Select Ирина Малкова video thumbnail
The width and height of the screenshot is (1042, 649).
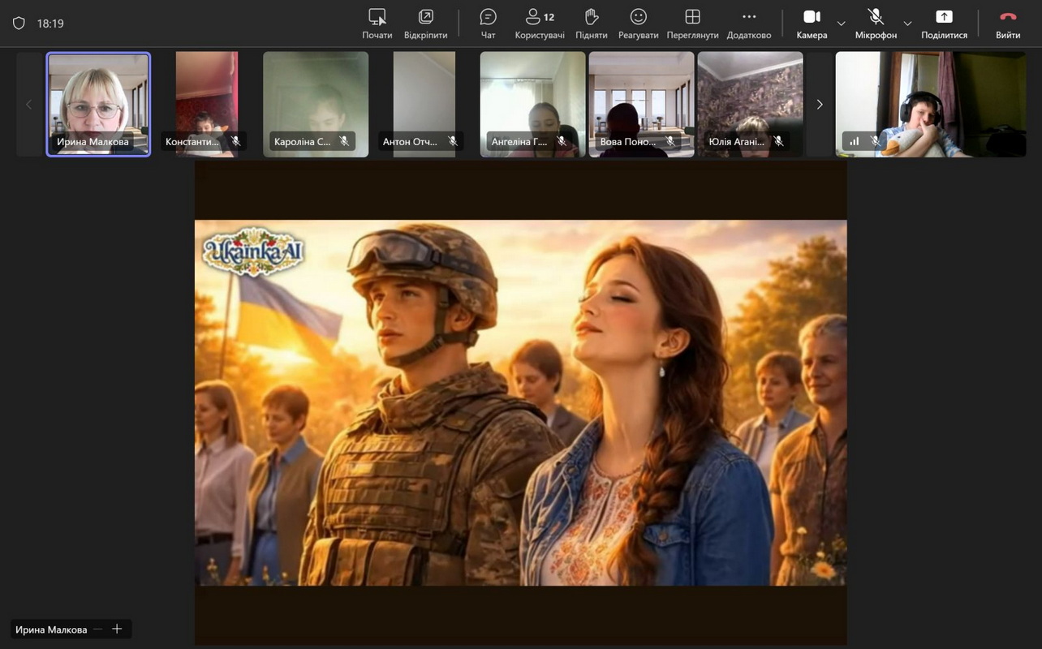(98, 104)
